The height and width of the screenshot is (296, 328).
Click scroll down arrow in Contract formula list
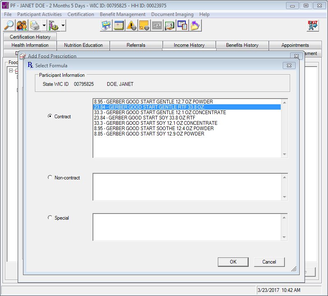(x=284, y=154)
